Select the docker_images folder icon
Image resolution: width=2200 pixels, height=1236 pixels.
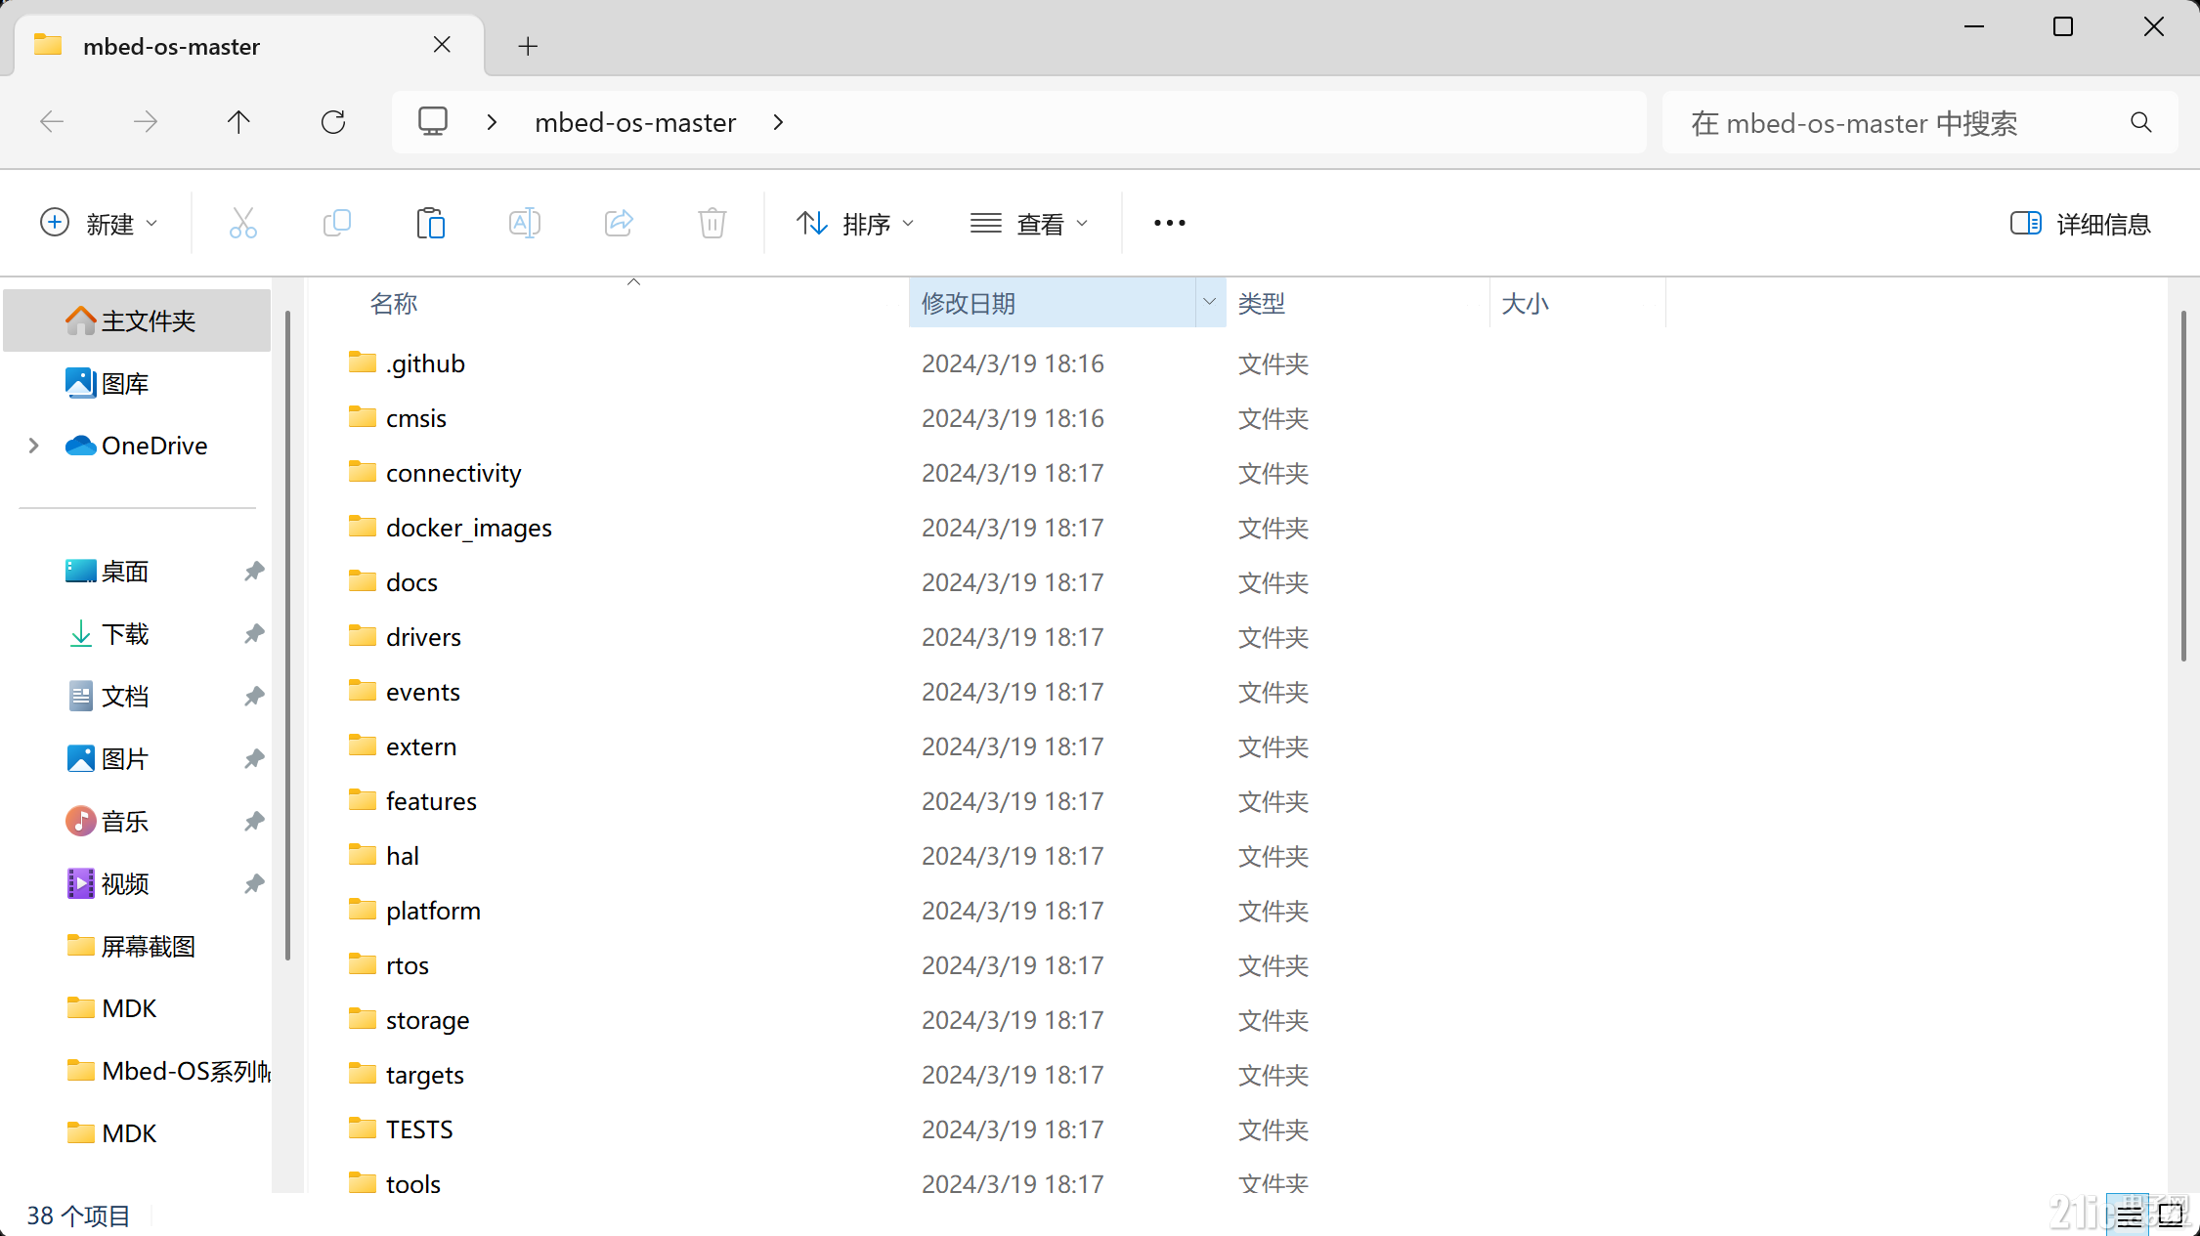[363, 527]
